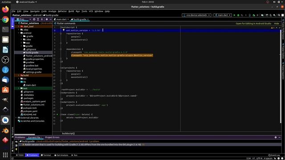Toggle the preview eye icon in Problems panel
Viewport: 285px width, 160px height.
coord(16,142)
